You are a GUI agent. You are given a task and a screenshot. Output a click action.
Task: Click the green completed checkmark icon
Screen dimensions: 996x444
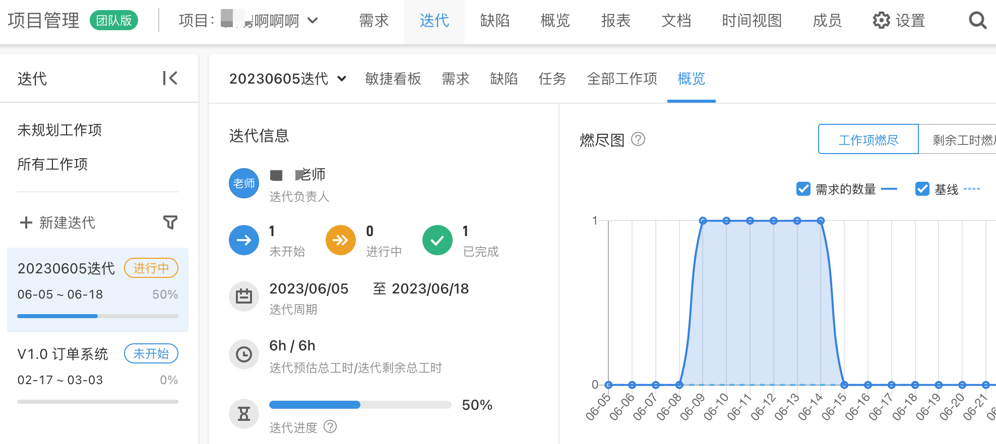[437, 240]
